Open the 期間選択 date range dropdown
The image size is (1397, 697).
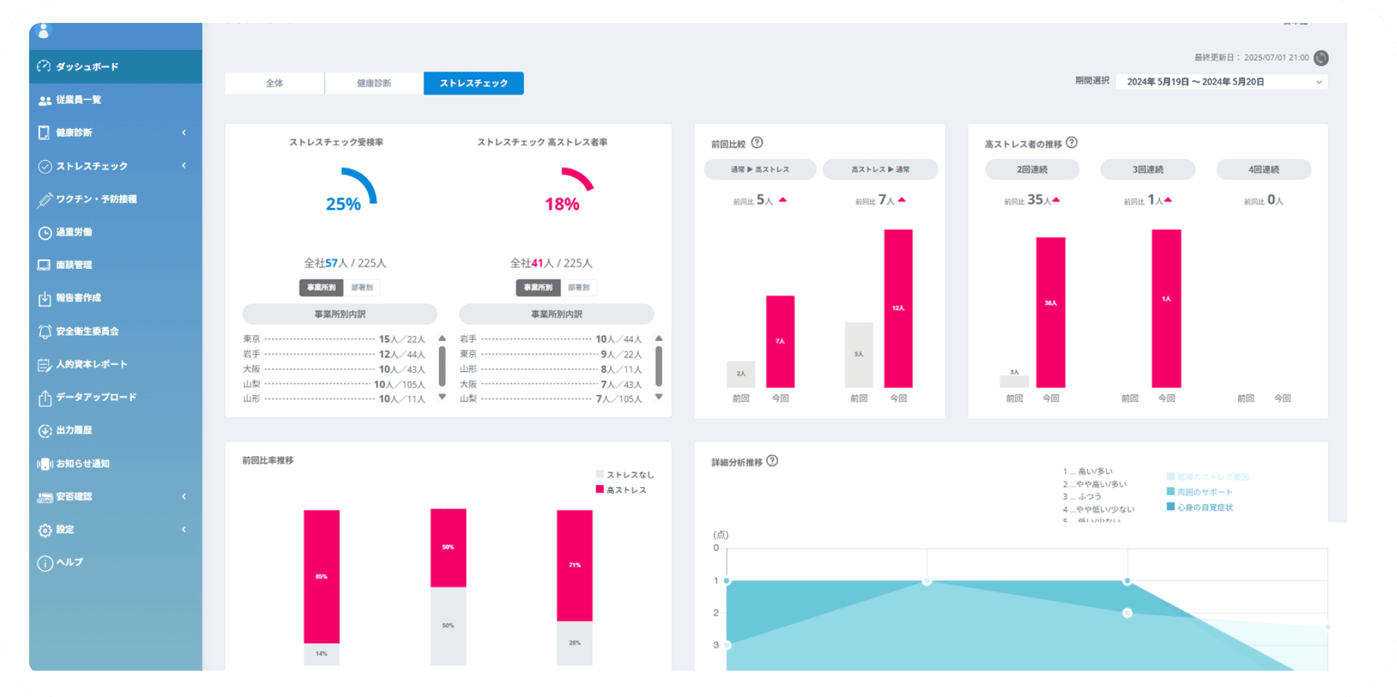coord(1222,82)
